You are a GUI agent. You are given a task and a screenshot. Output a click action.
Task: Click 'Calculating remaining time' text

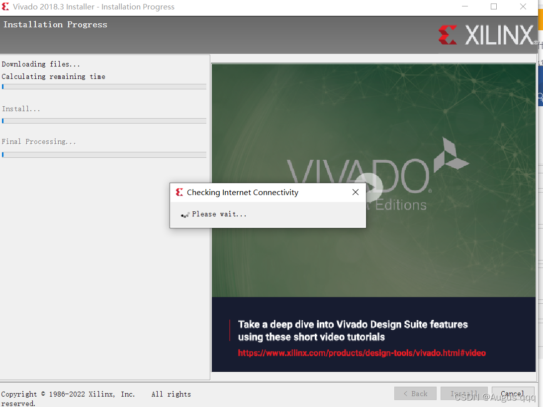pyautogui.click(x=53, y=77)
